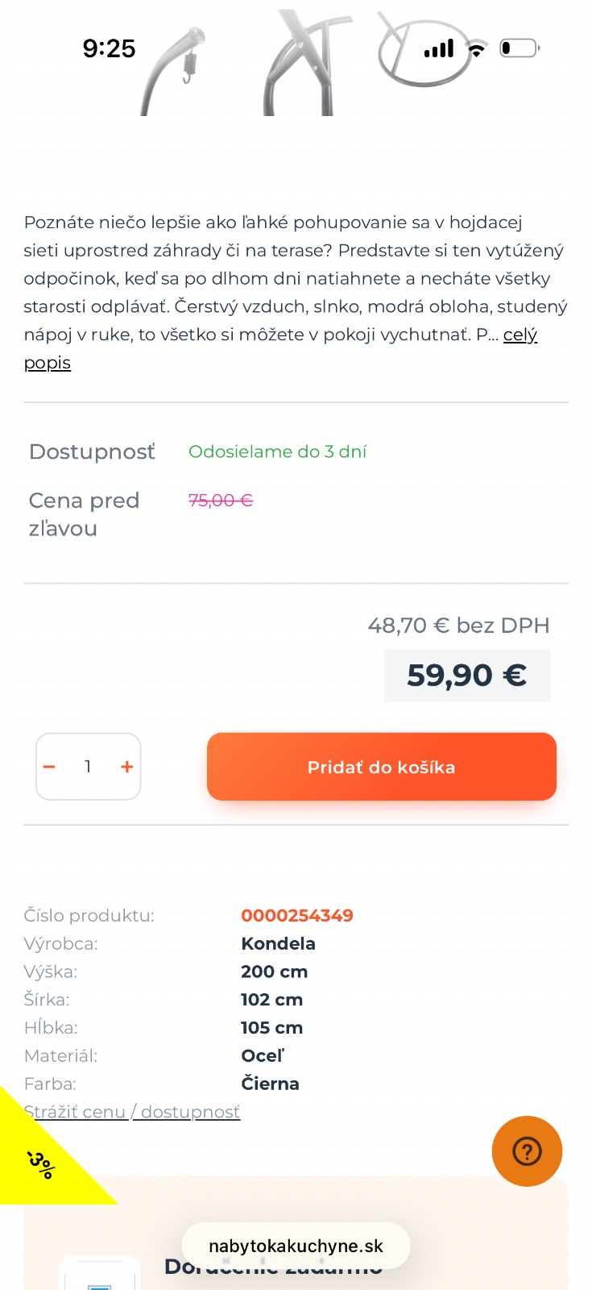This screenshot has width=592, height=1290.
Task: Tap the help question mark button
Action: 527,1151
